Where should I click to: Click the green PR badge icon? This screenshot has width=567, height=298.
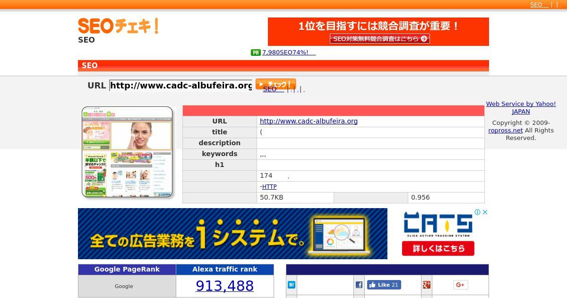click(x=256, y=53)
